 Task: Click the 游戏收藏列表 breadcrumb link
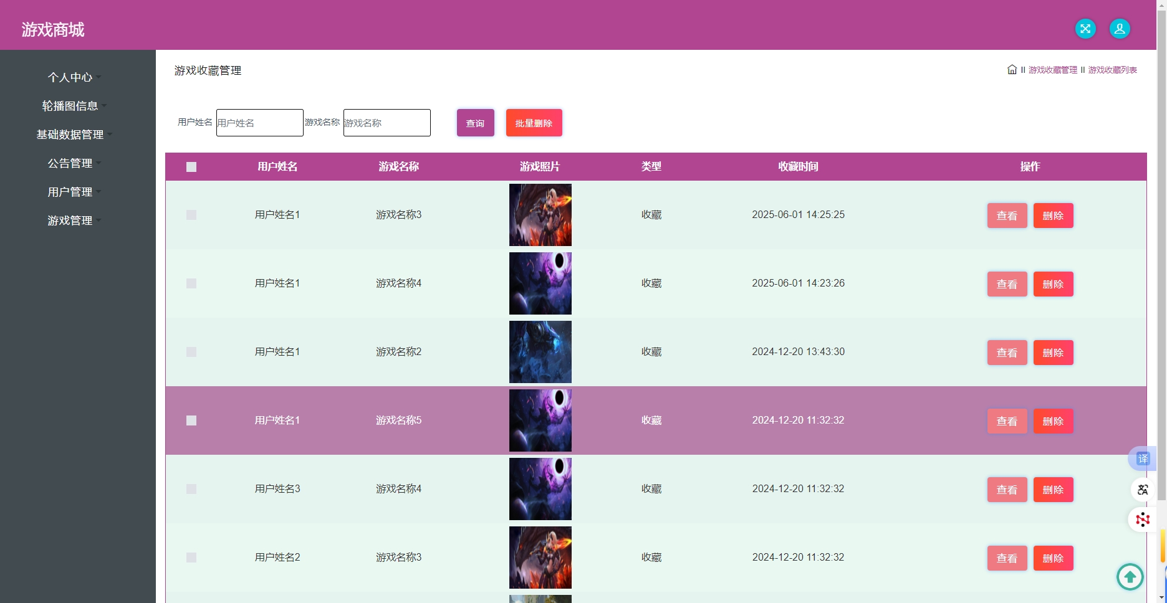pyautogui.click(x=1112, y=70)
